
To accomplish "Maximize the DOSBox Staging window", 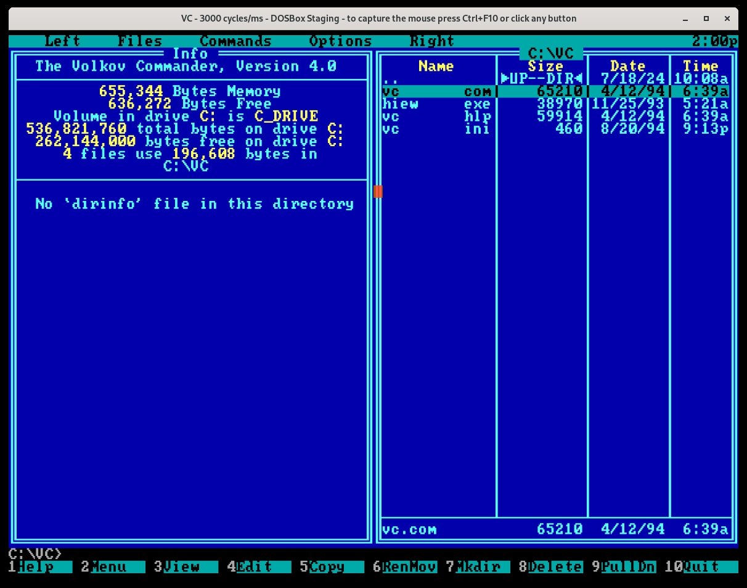I will [x=706, y=18].
